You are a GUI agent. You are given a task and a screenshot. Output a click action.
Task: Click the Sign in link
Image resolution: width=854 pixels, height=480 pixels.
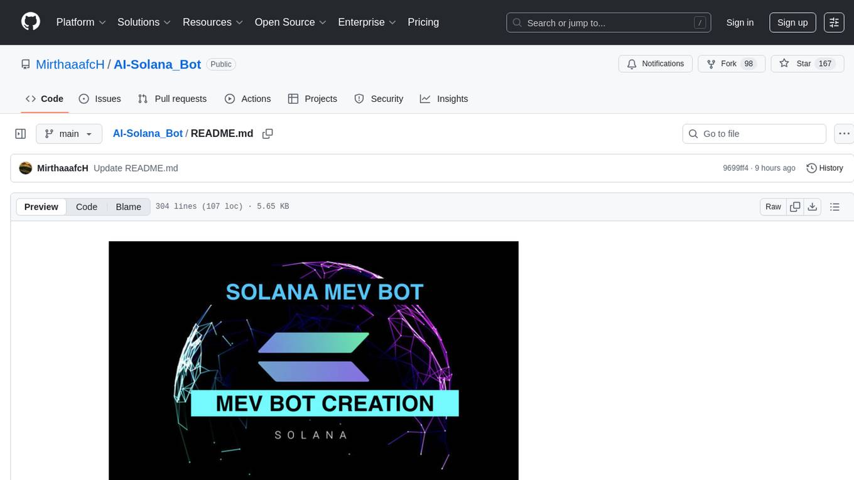pos(740,23)
